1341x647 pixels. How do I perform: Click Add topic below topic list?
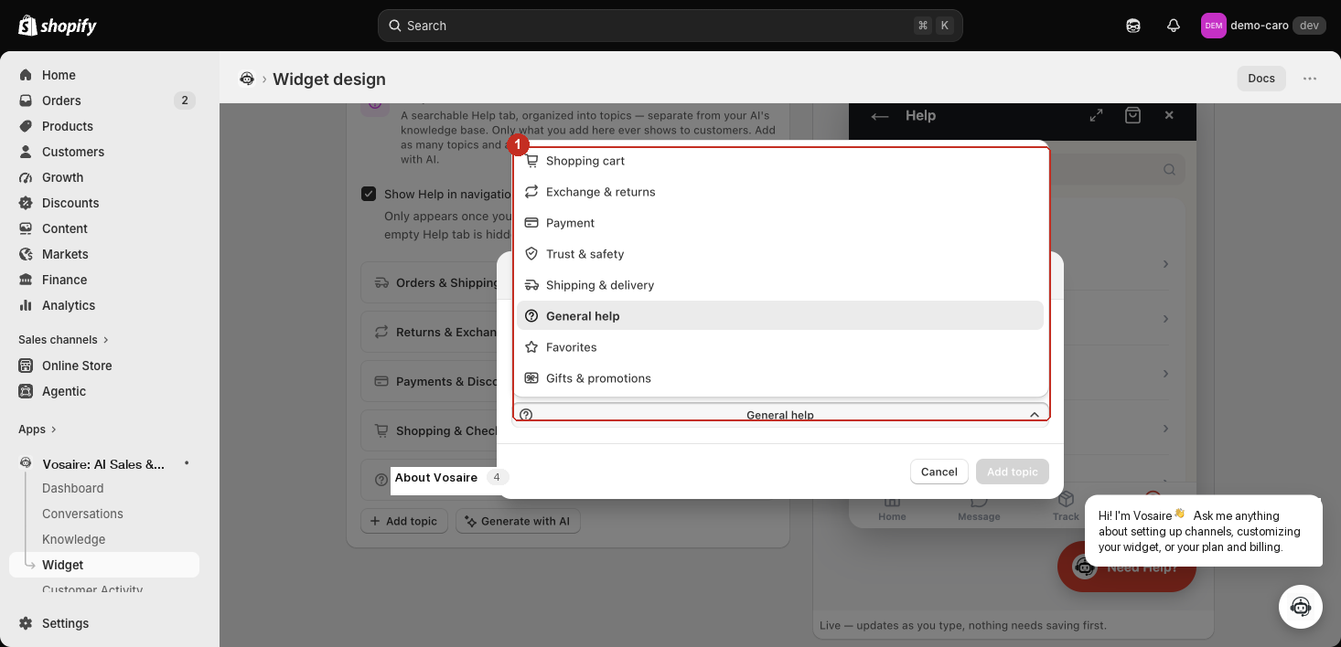tap(403, 521)
